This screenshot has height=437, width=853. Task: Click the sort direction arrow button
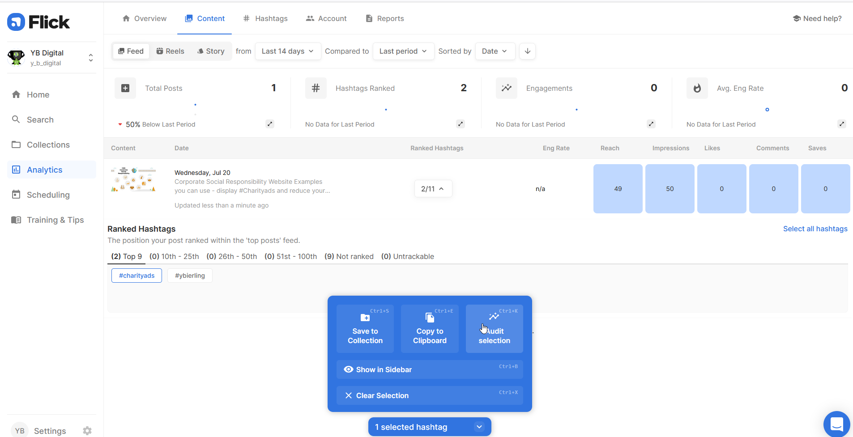click(527, 51)
